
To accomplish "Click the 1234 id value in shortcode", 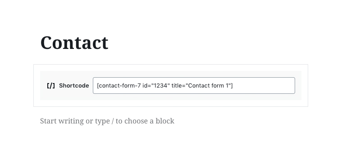I will tap(160, 86).
